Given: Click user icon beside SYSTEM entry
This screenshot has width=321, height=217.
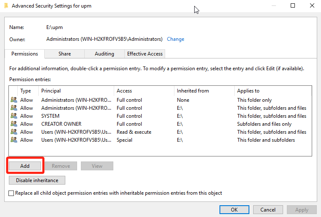Looking at the screenshot, I should click(14, 116).
